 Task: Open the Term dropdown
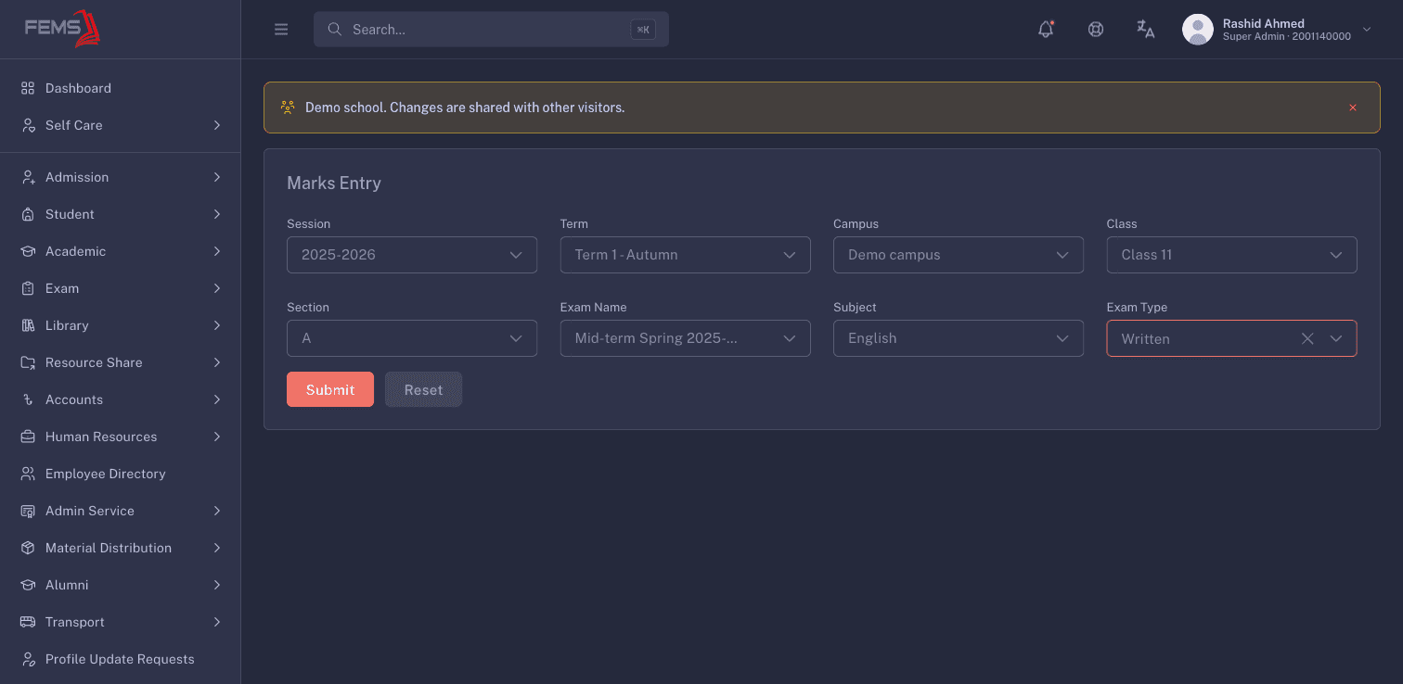[x=686, y=255]
